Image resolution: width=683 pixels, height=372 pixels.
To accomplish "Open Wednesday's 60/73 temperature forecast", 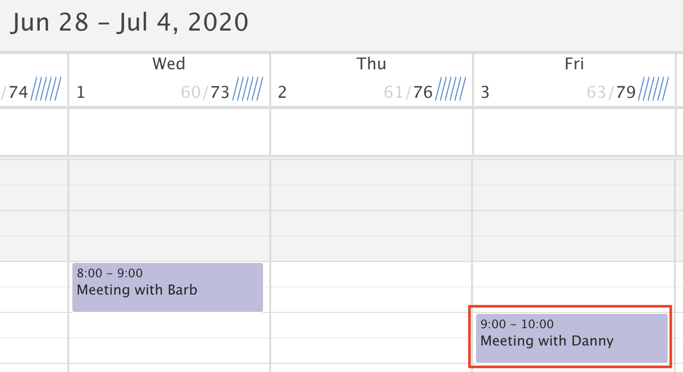I will click(205, 92).
